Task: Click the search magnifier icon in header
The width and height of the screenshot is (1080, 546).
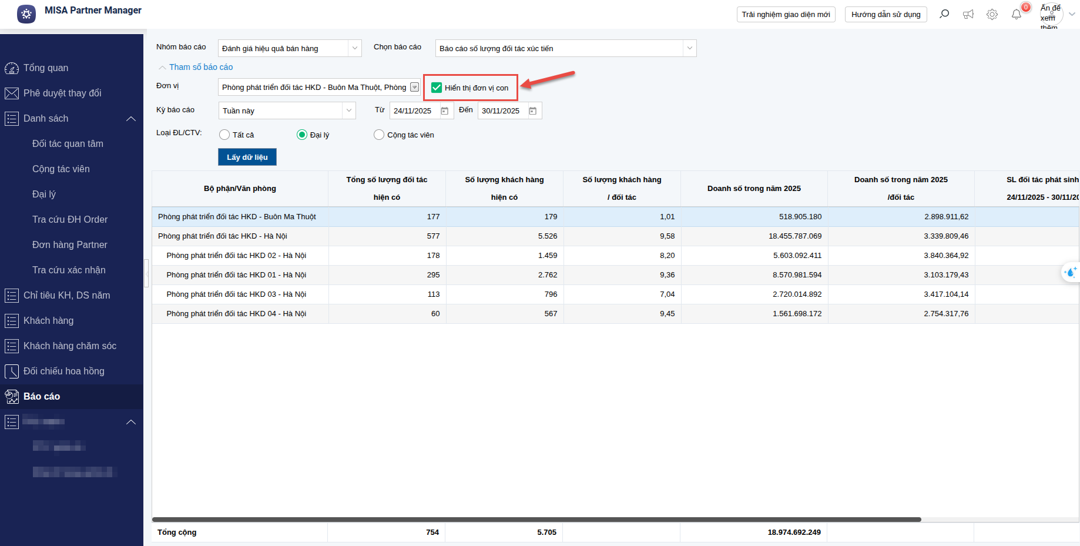Action: tap(944, 14)
